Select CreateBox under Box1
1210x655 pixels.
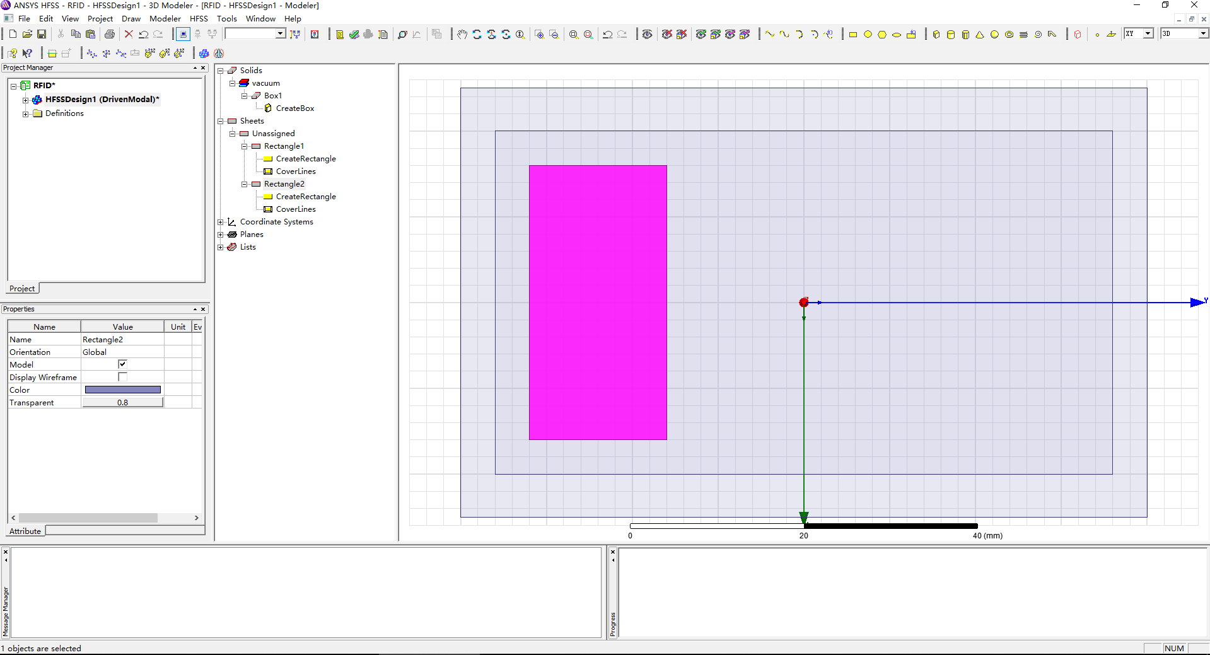tap(294, 108)
